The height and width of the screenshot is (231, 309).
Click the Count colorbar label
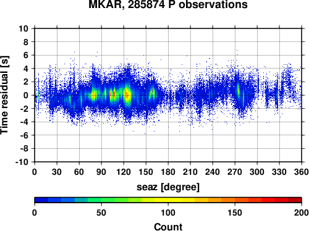(168, 227)
